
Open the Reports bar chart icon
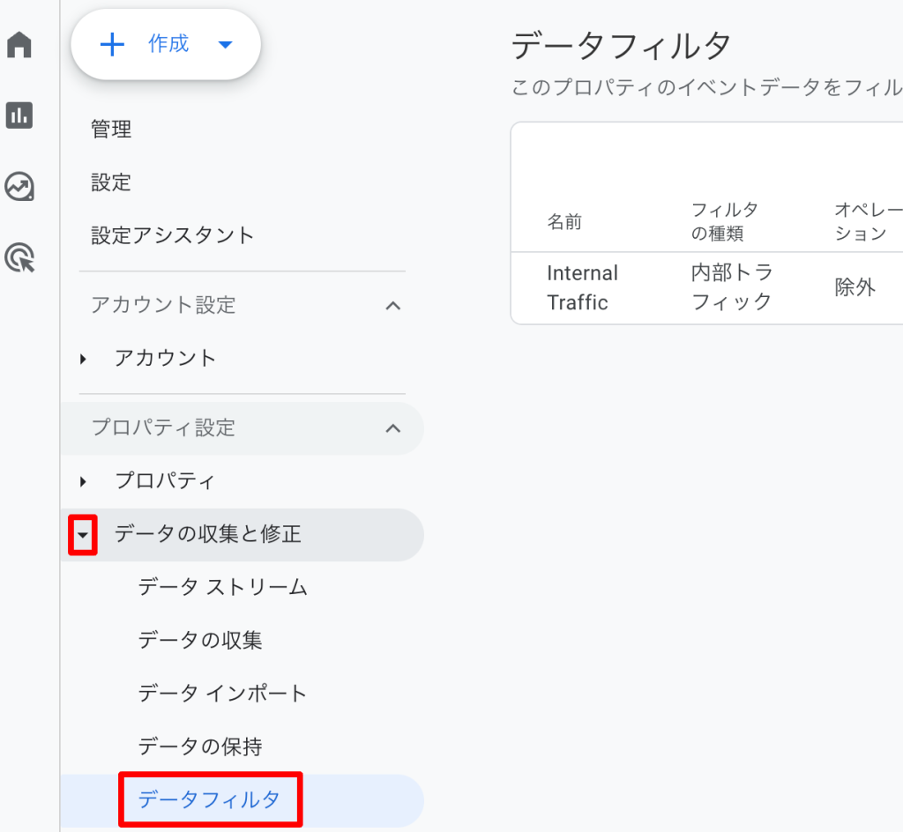tap(19, 115)
